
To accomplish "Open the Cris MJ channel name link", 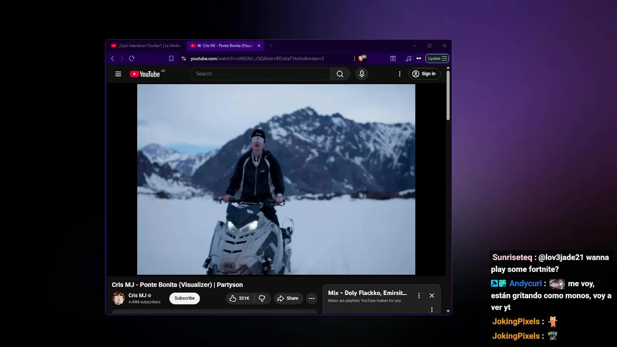I will [x=137, y=295].
